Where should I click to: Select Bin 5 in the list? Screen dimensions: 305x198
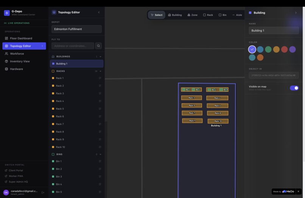point(76,192)
